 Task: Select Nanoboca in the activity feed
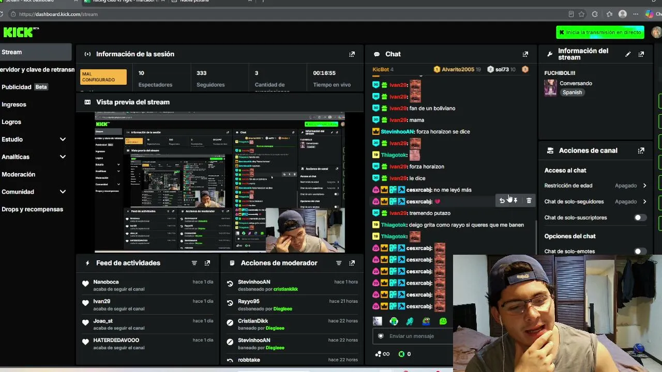click(106, 282)
